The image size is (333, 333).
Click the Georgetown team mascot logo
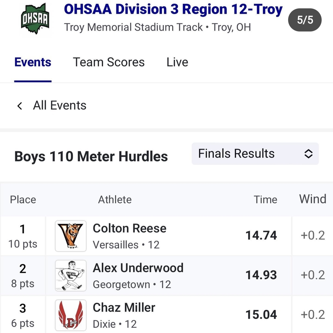[71, 275]
